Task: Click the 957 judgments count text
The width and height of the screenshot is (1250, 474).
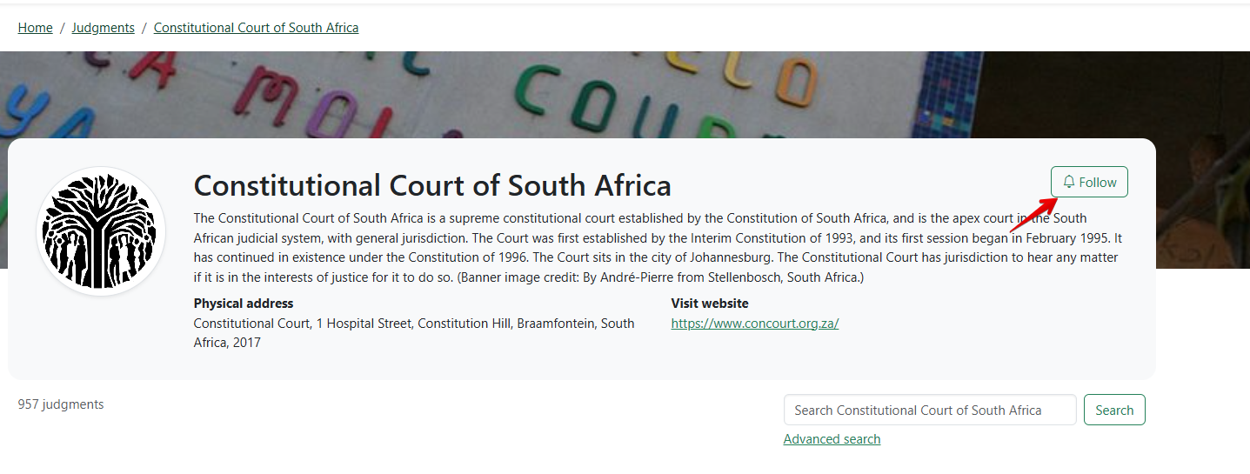Action: tap(61, 404)
